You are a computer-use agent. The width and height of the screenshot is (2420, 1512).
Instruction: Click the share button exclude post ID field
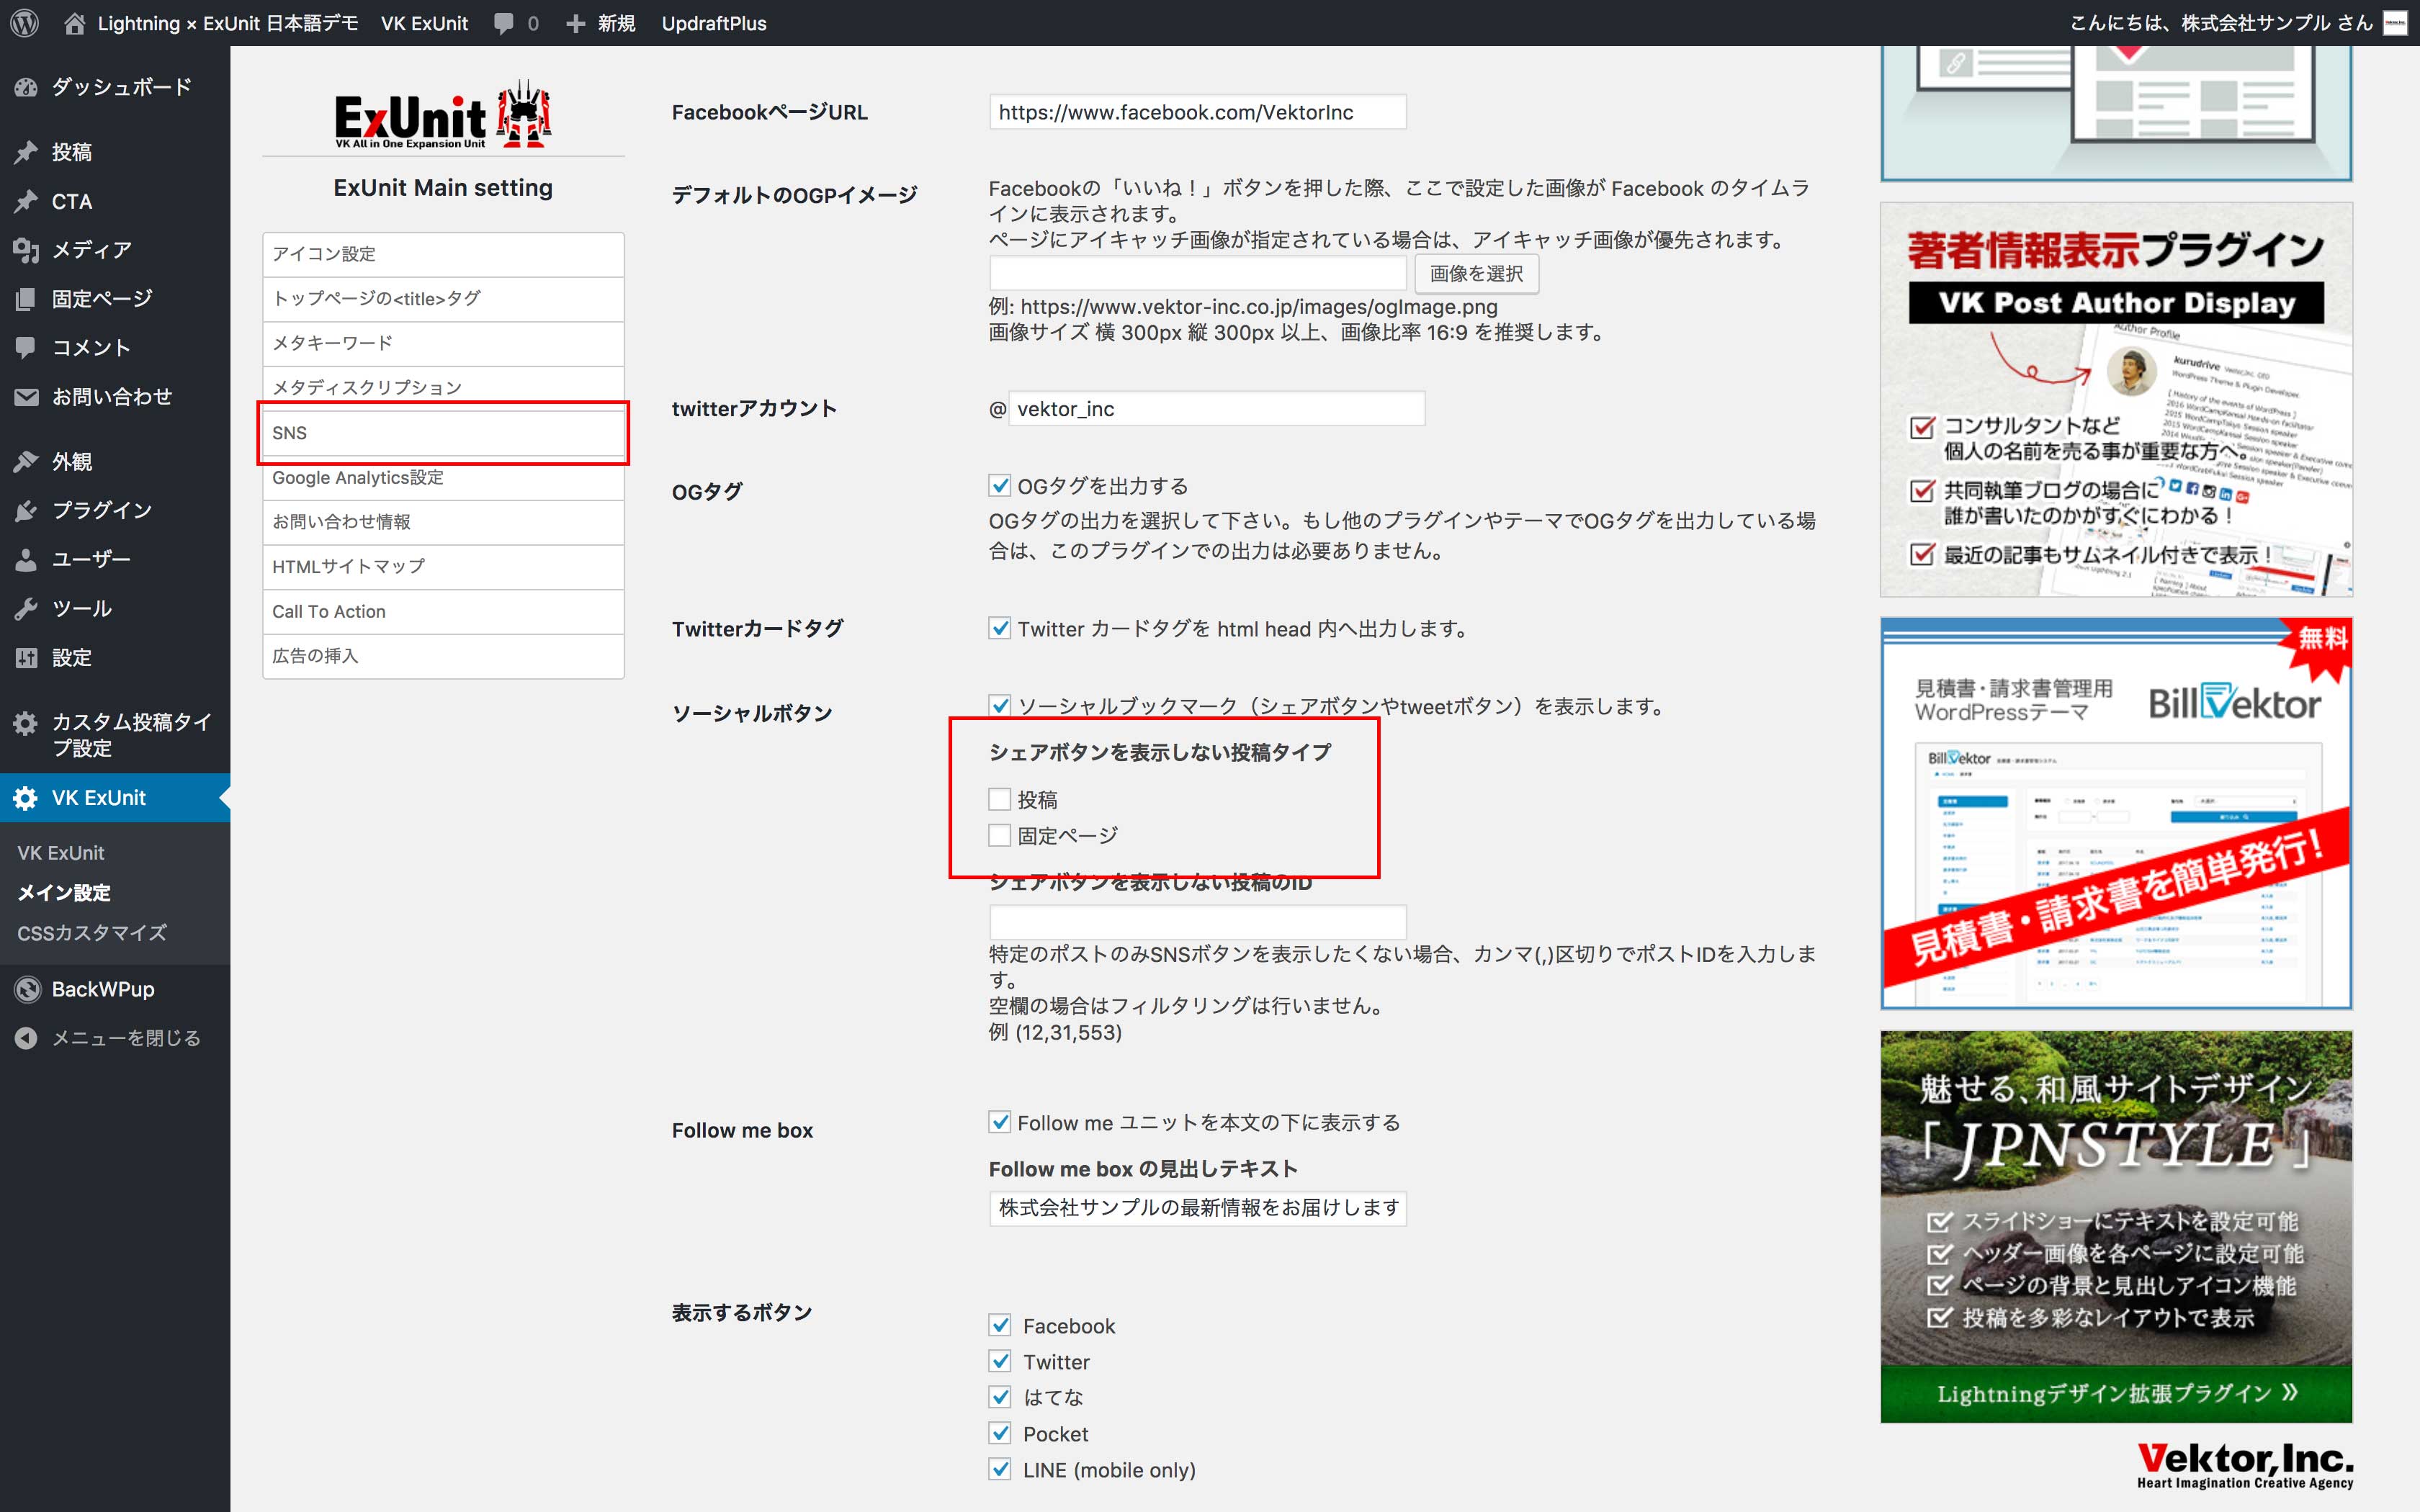click(x=1197, y=921)
